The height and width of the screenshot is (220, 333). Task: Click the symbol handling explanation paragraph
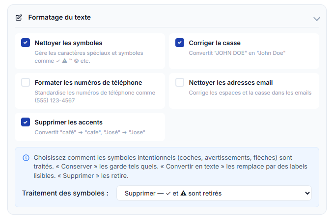(x=170, y=167)
